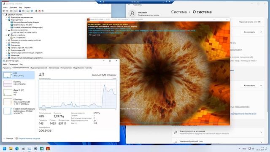Select Ethernet in performance sidebar
Viewport: 270px width, 152px height.
tap(19, 102)
